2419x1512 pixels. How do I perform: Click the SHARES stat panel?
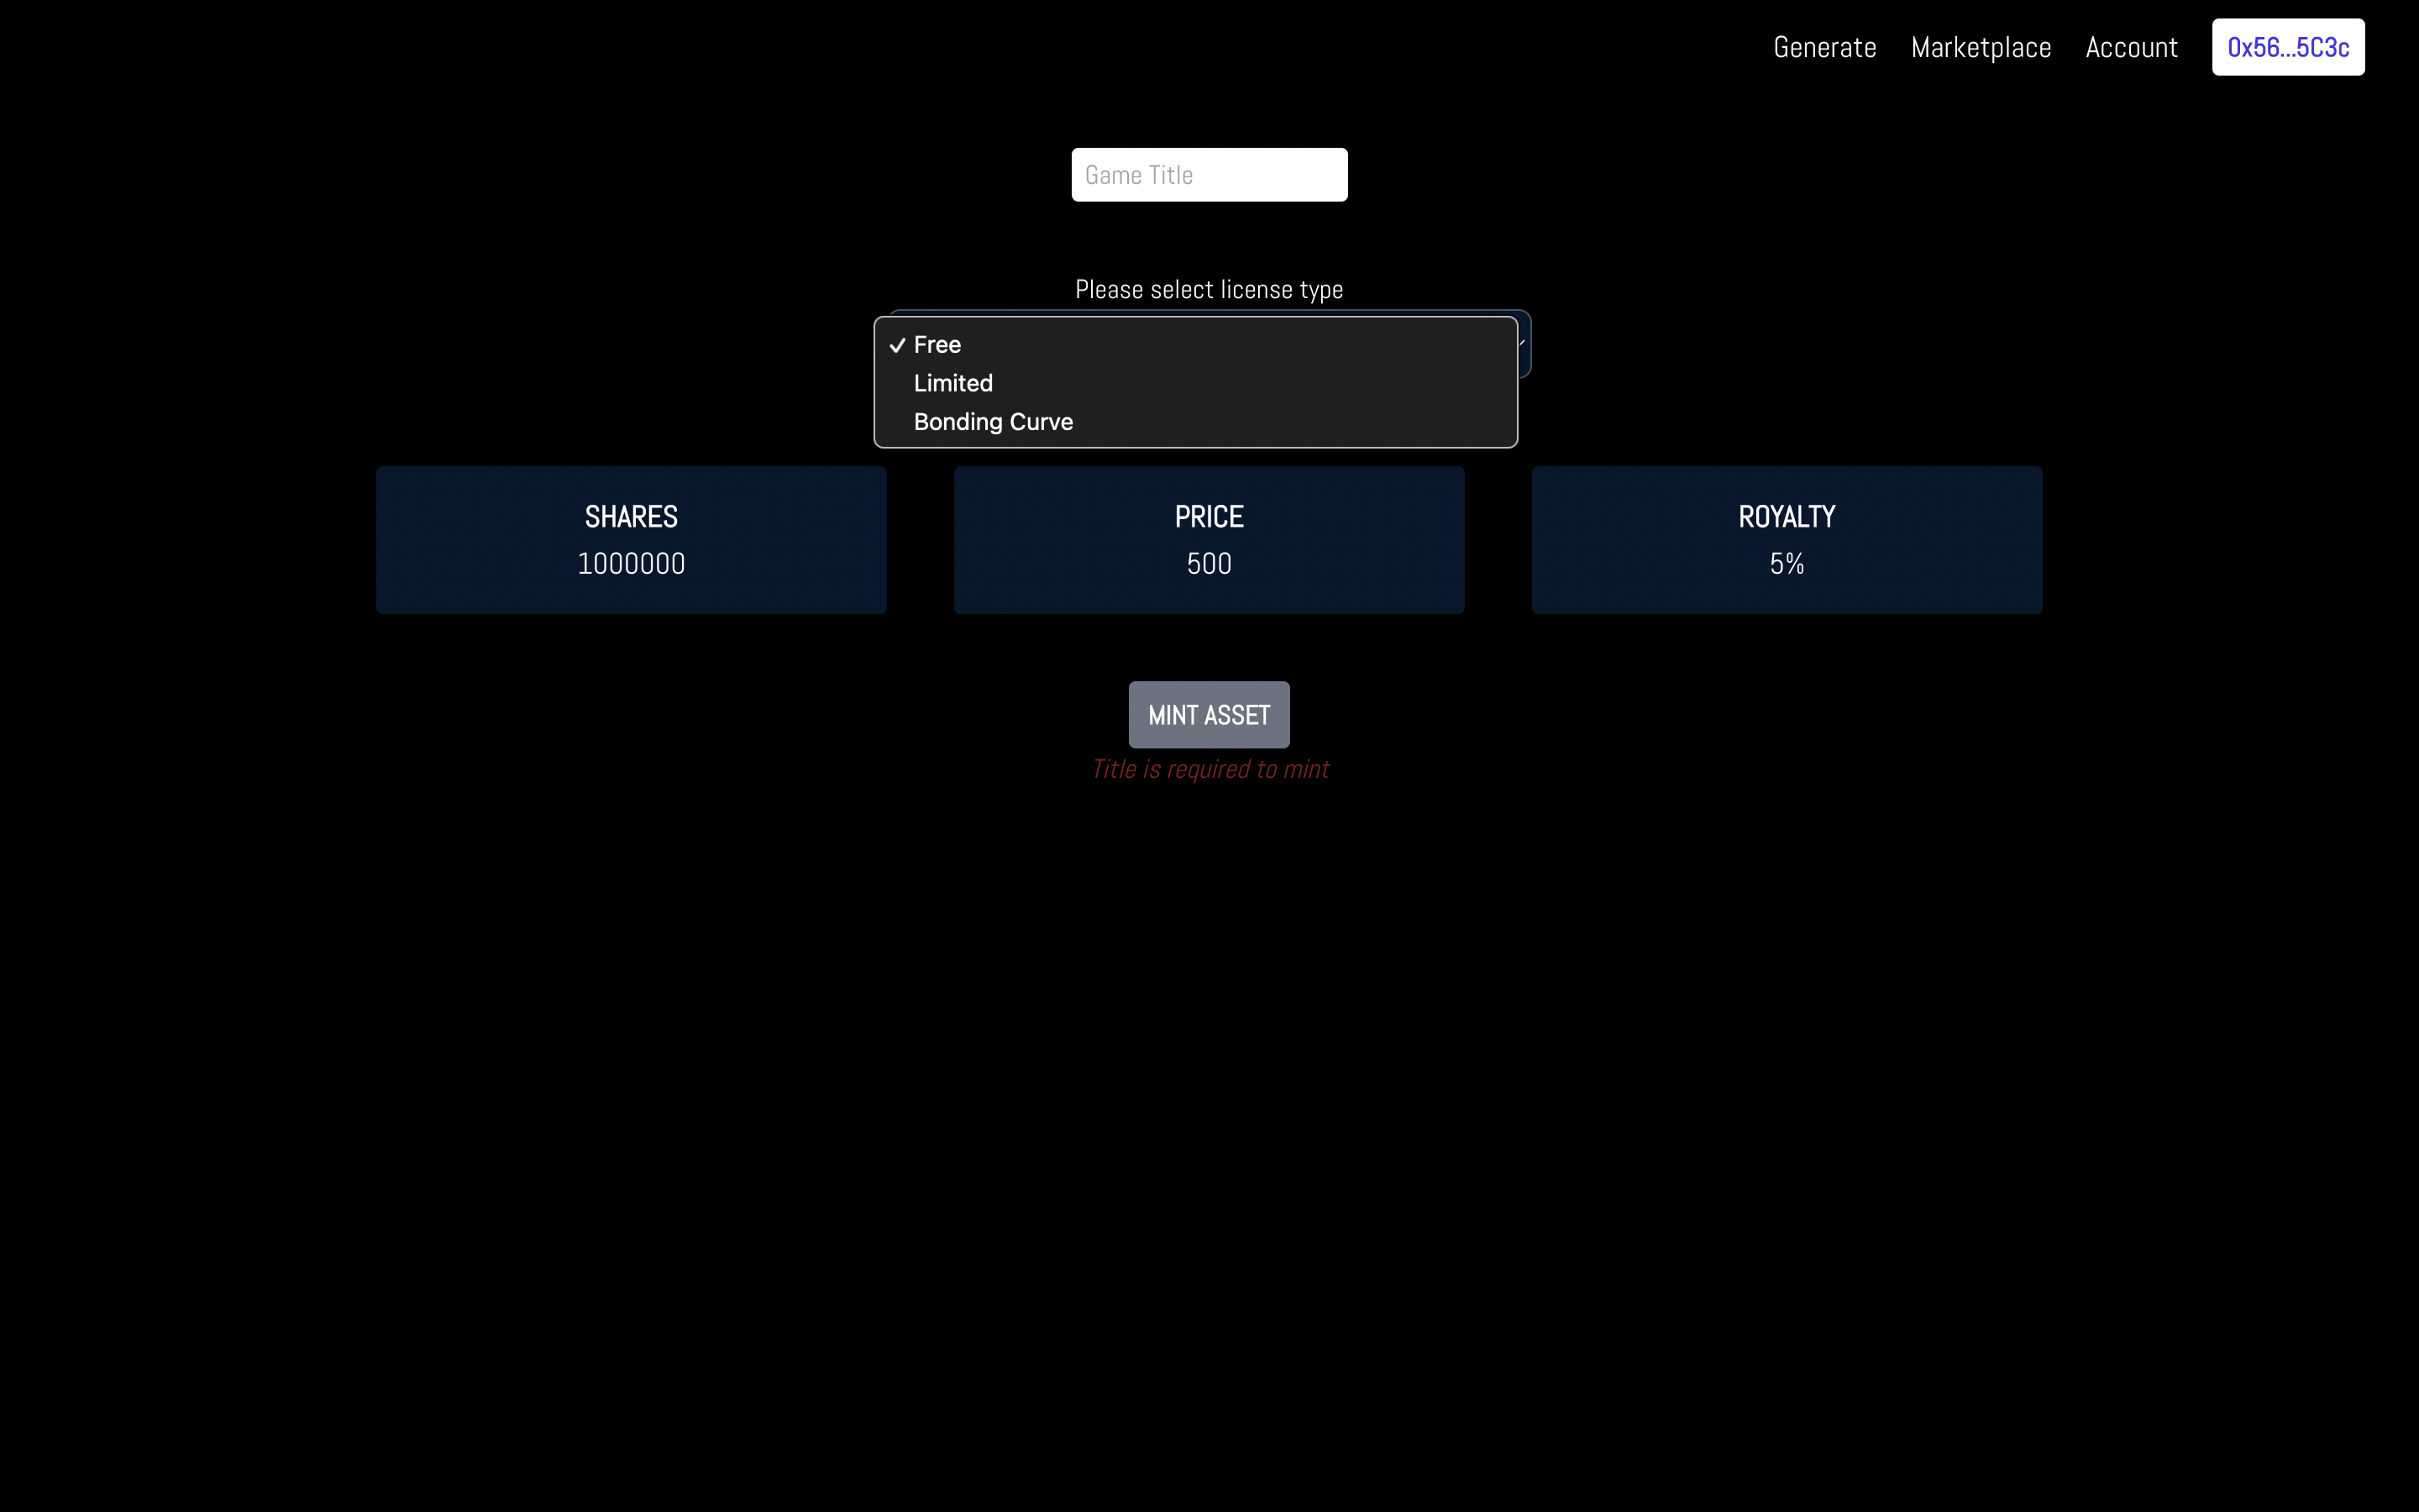point(631,540)
